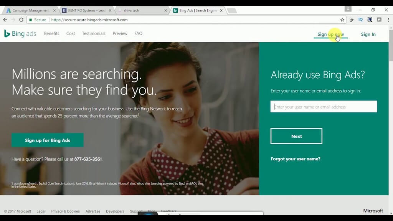
Task: Switch to the KENT RO Systems tab
Action: [86, 10]
